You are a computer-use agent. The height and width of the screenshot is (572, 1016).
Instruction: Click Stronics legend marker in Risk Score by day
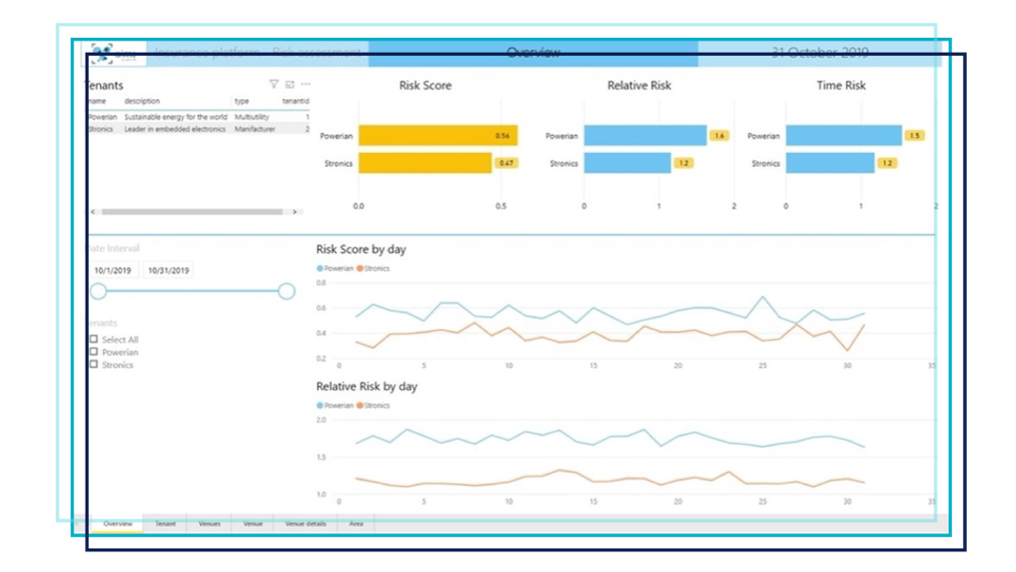click(360, 269)
